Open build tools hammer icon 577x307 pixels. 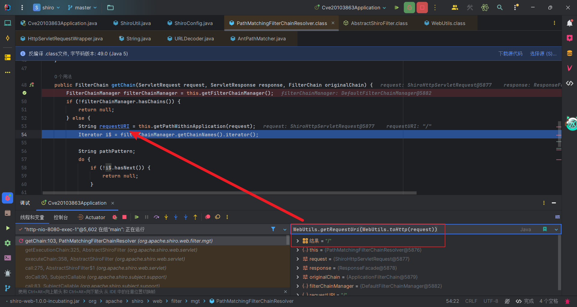(470, 8)
